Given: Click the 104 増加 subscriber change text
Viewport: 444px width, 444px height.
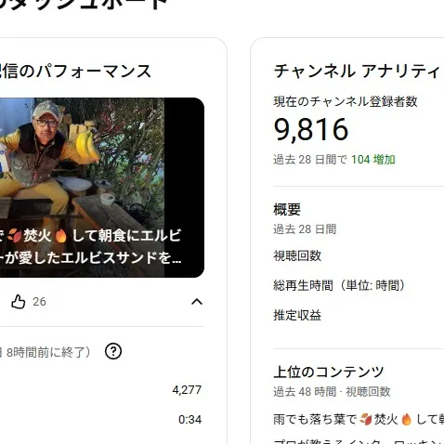Looking at the screenshot, I should coord(373,160).
